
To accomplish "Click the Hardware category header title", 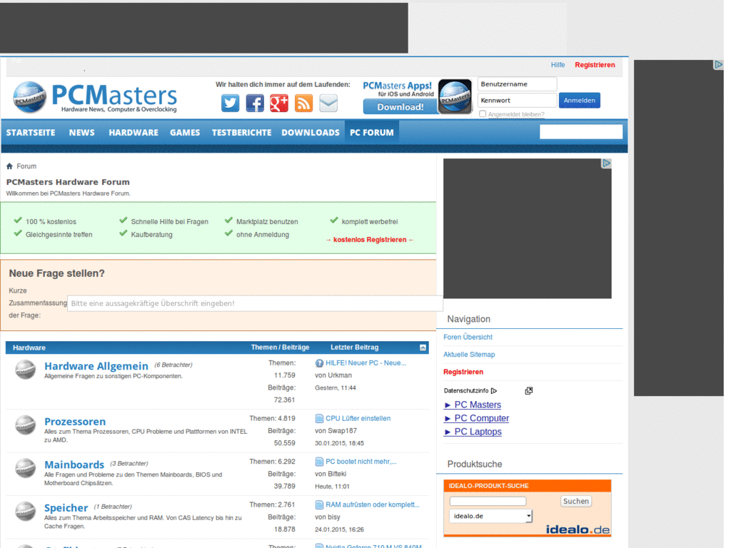I will point(29,348).
